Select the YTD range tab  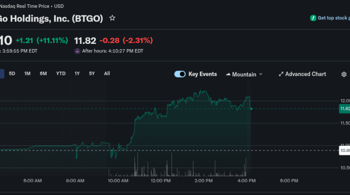[x=61, y=74]
